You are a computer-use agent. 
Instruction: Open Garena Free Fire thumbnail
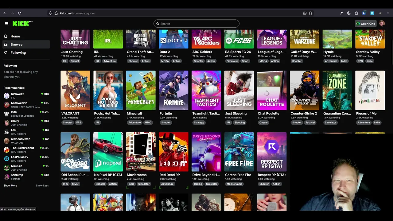239,152
